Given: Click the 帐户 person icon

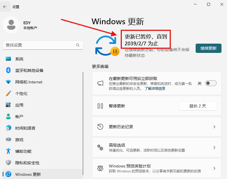Looking at the screenshot, I should click(8, 116).
